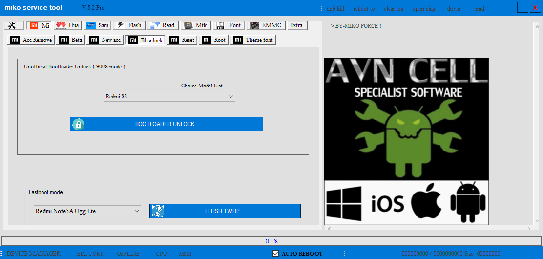The width and height of the screenshot is (543, 259).
Task: Go to the Read tab
Action: [163, 25]
